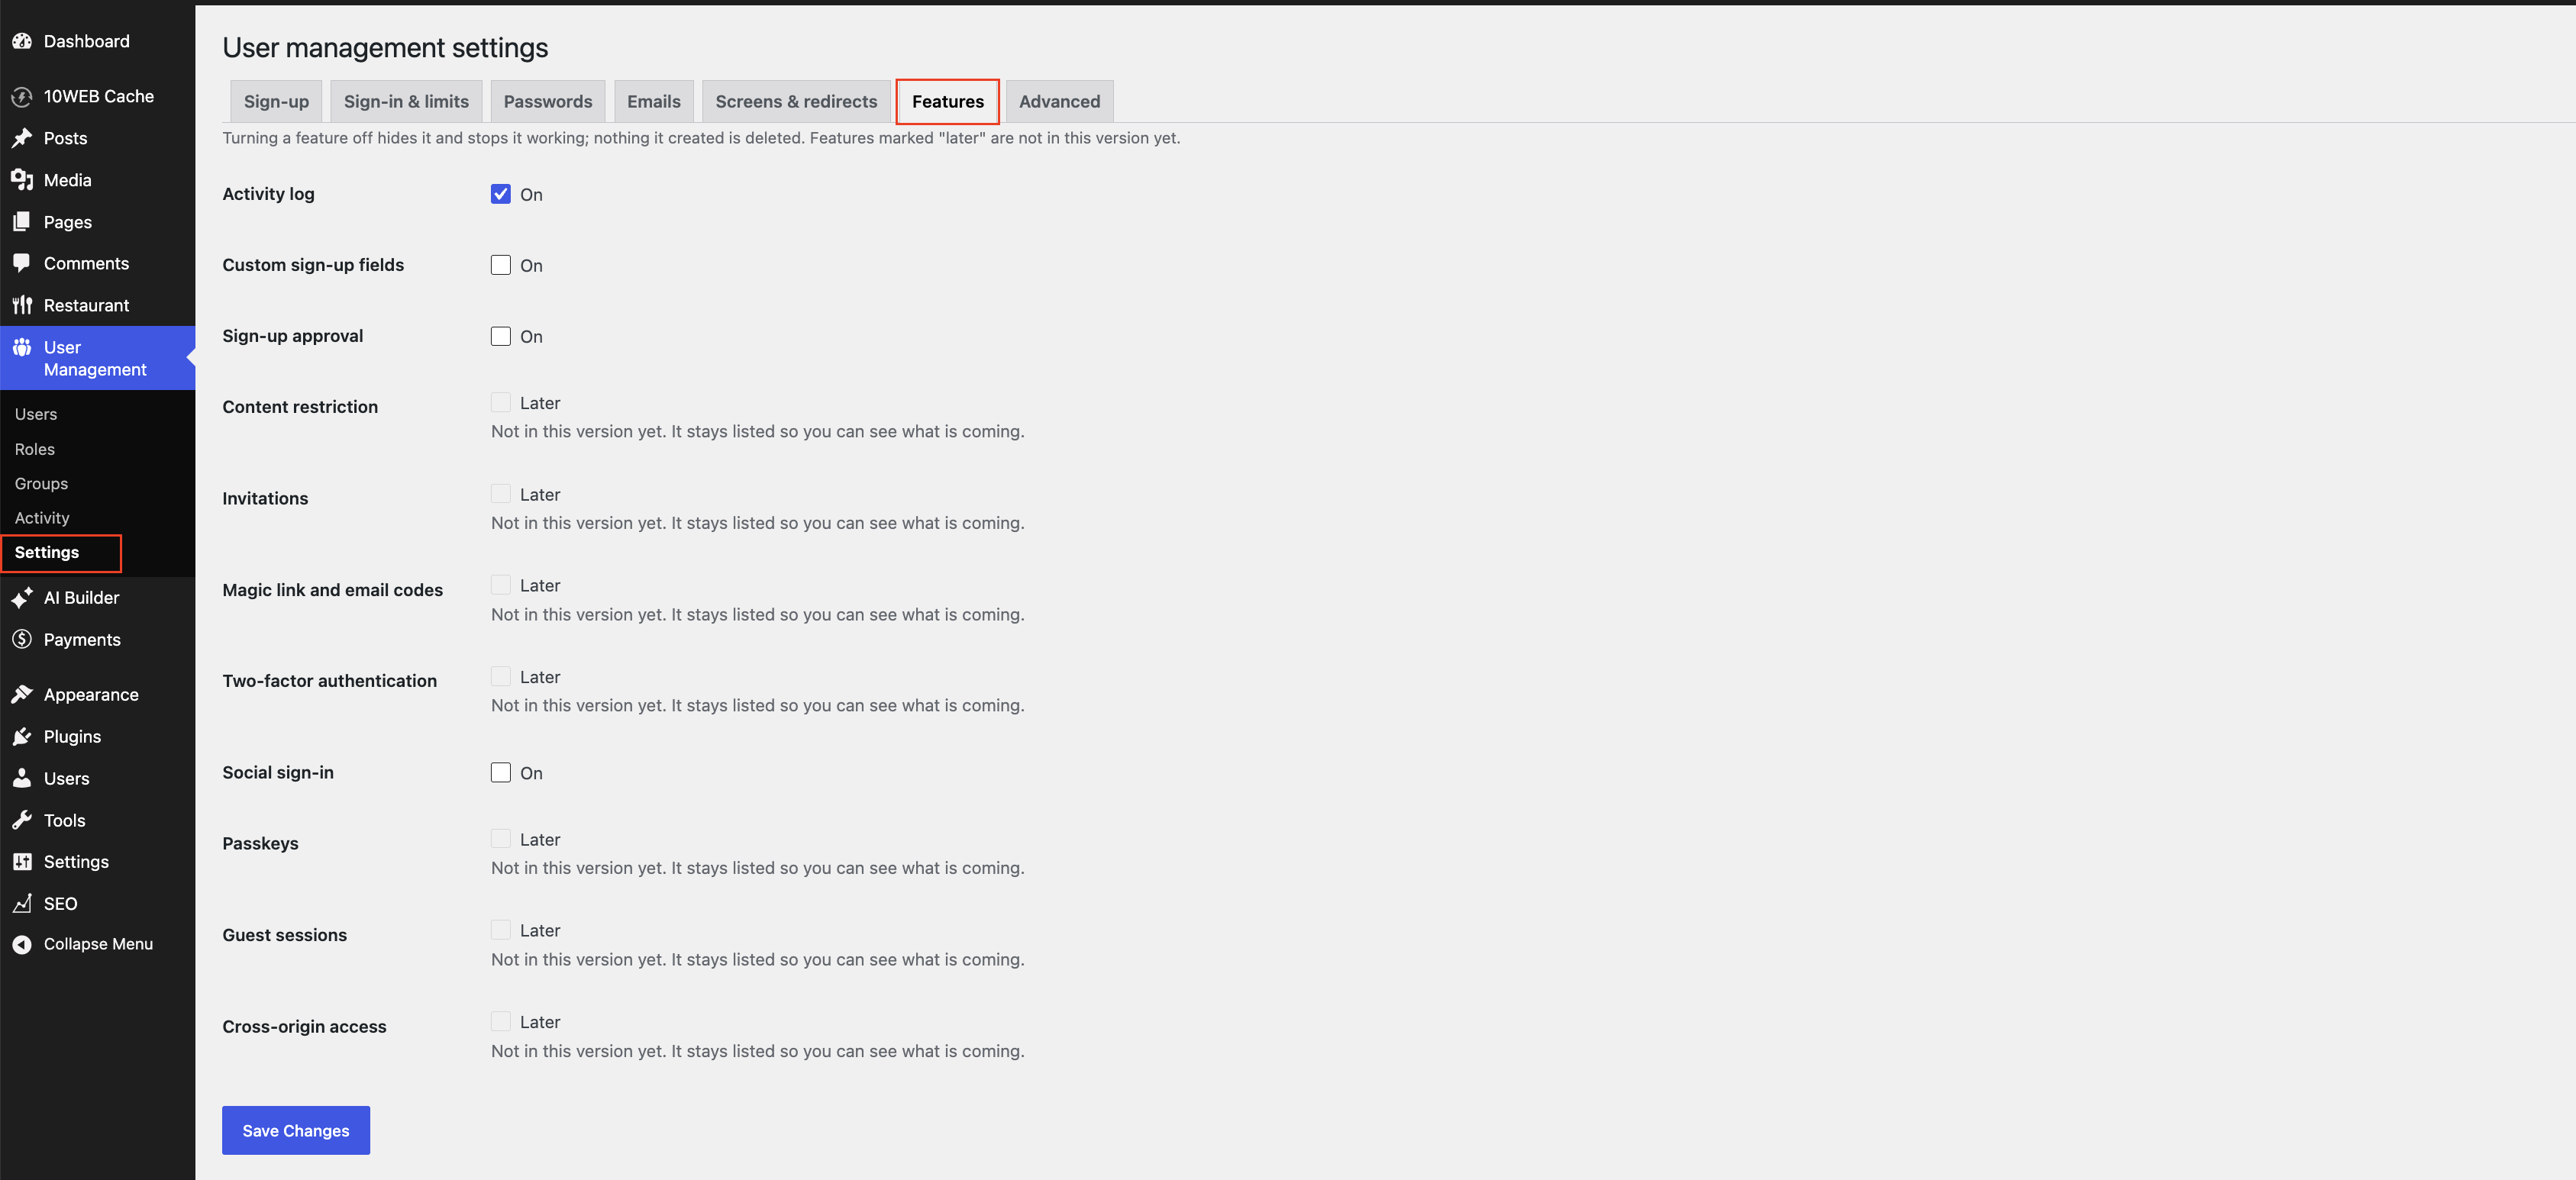This screenshot has height=1180, width=2576.
Task: Click the disabled Guest sessions checkbox
Action: coord(501,930)
